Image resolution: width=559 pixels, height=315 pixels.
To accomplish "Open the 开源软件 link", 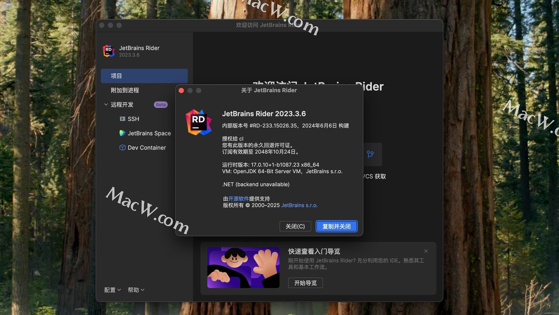I will (238, 199).
